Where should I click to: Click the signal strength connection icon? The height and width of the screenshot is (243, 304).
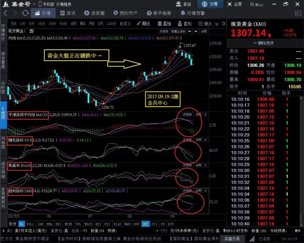click(252, 239)
